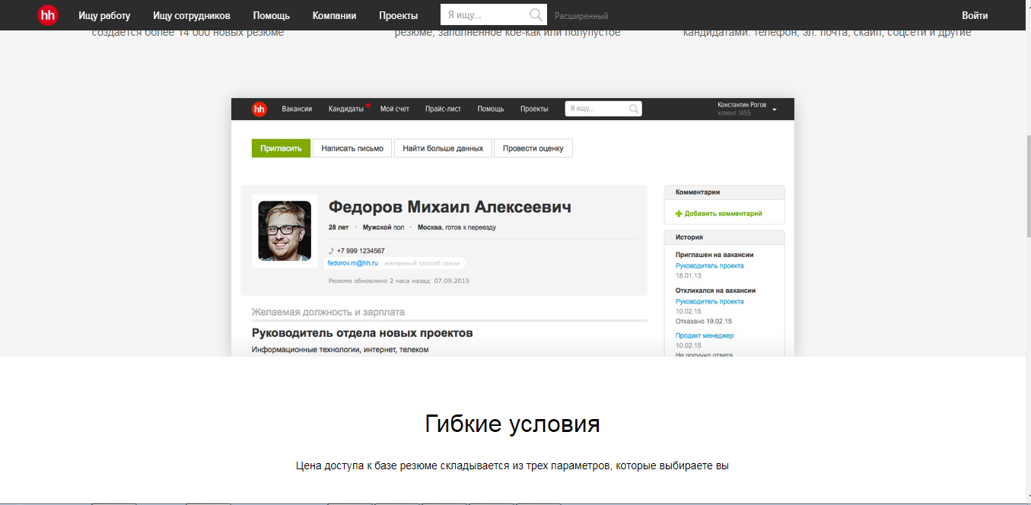The height and width of the screenshot is (505, 1031).
Task: Click the magnifier in the demo search bar
Action: (x=633, y=108)
